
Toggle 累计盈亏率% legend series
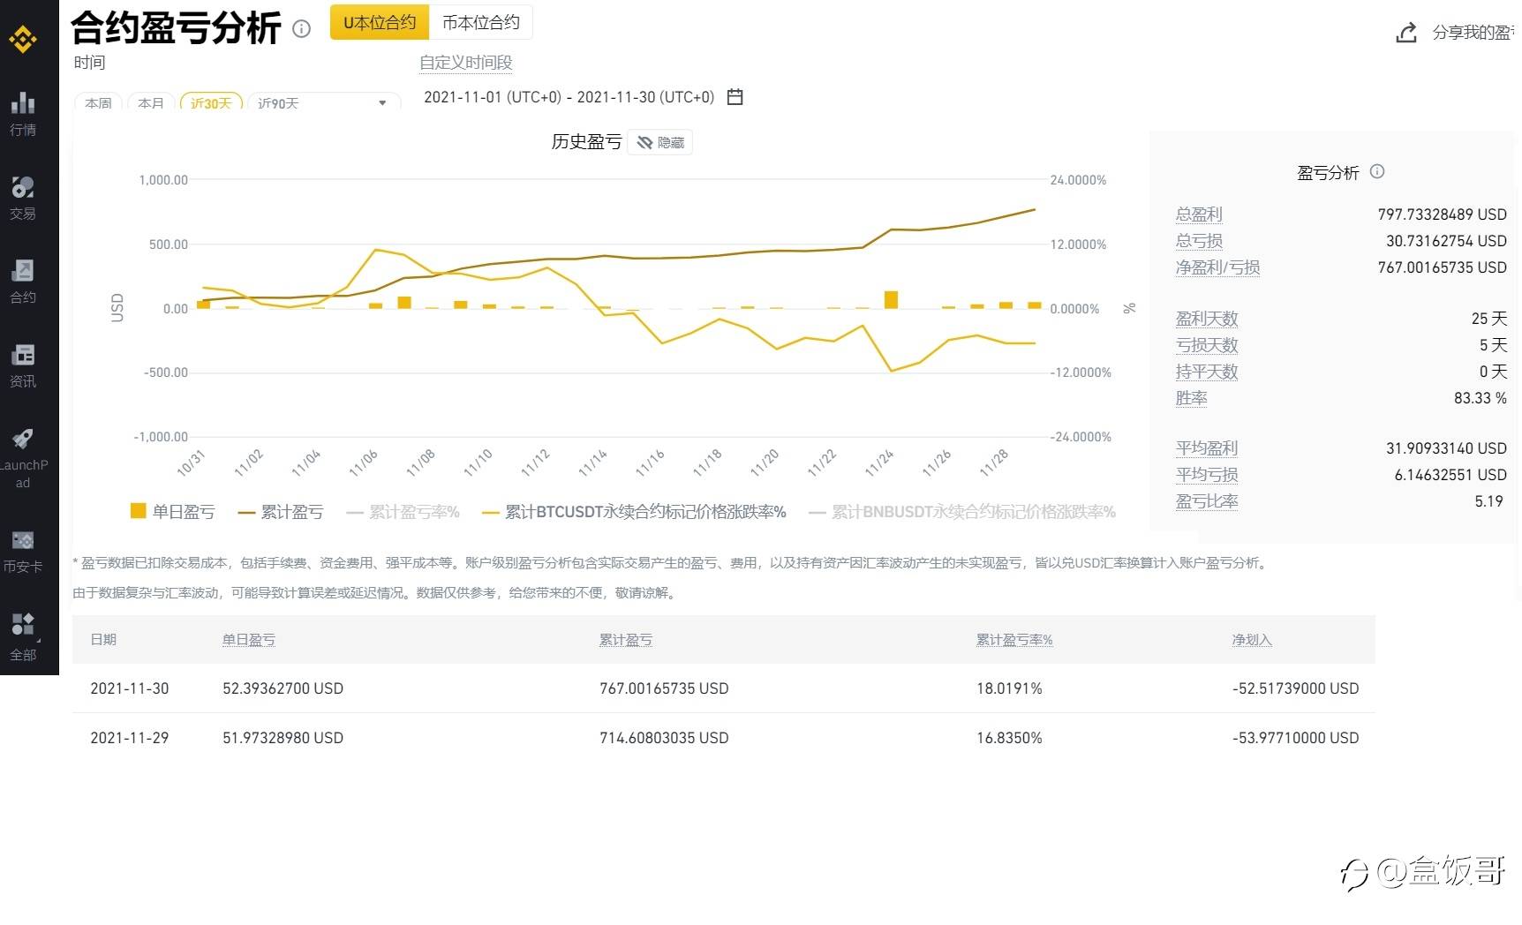click(403, 512)
